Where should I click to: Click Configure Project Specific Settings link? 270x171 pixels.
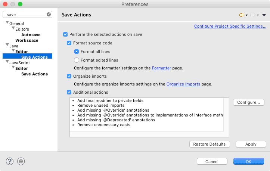click(x=230, y=26)
